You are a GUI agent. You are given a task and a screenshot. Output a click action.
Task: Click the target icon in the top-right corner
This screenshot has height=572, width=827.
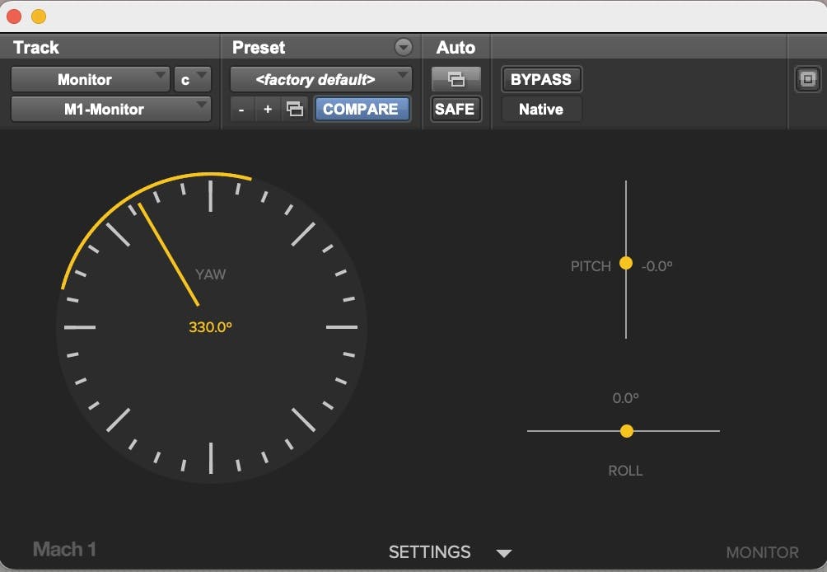coord(808,80)
